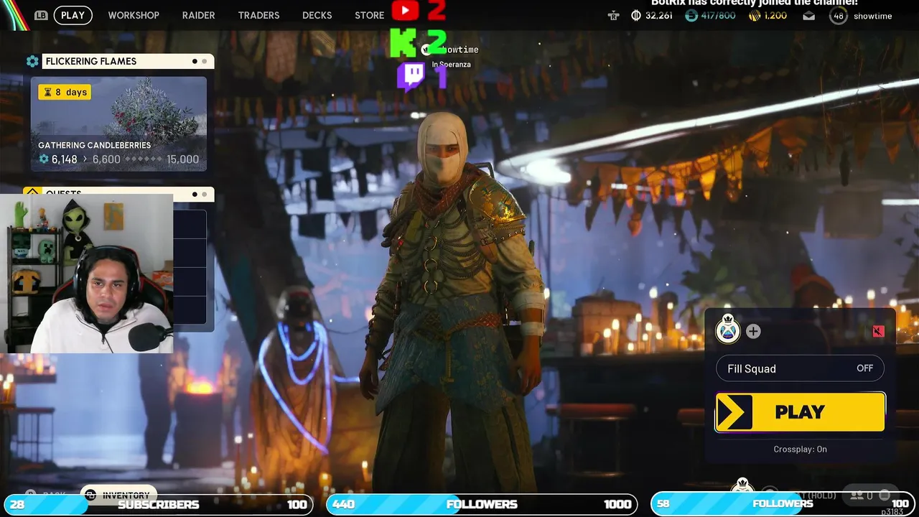
Task: Click the stash capacity icon beside 417/800
Action: [x=691, y=15]
